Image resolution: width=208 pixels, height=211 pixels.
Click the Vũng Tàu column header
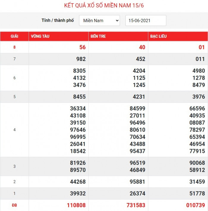point(40,36)
